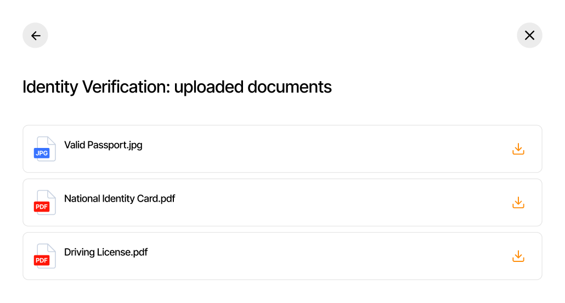The image size is (565, 303).
Task: Click the PDF badge beside National Identity Card
Action: [x=42, y=207]
